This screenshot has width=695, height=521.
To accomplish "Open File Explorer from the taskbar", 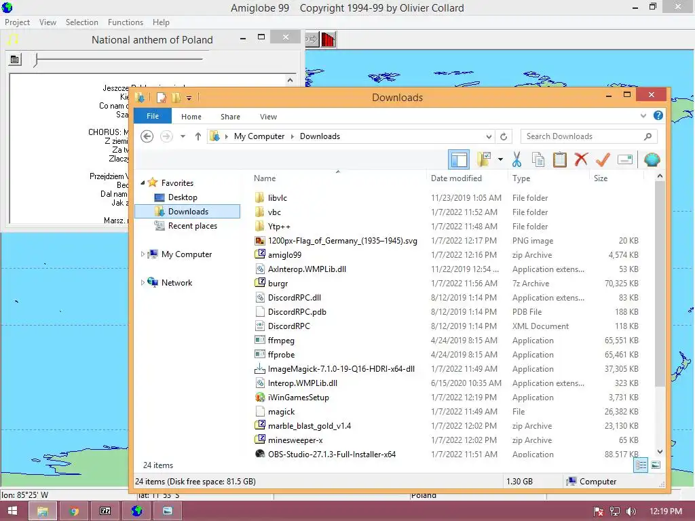I will (x=43, y=512).
